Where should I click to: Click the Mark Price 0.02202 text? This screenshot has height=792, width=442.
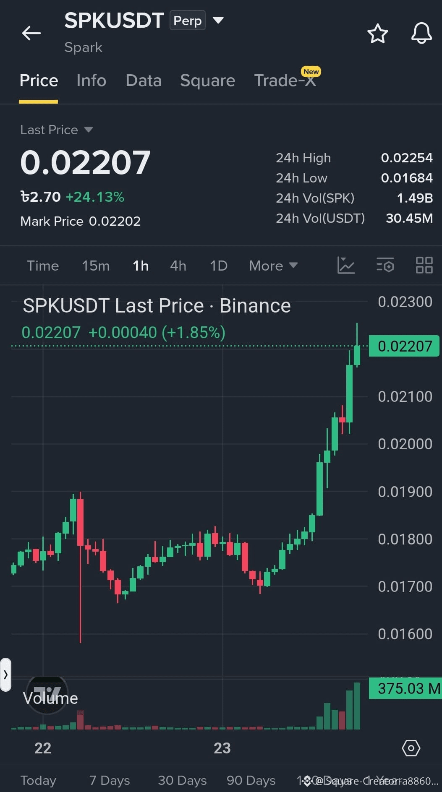coord(81,221)
